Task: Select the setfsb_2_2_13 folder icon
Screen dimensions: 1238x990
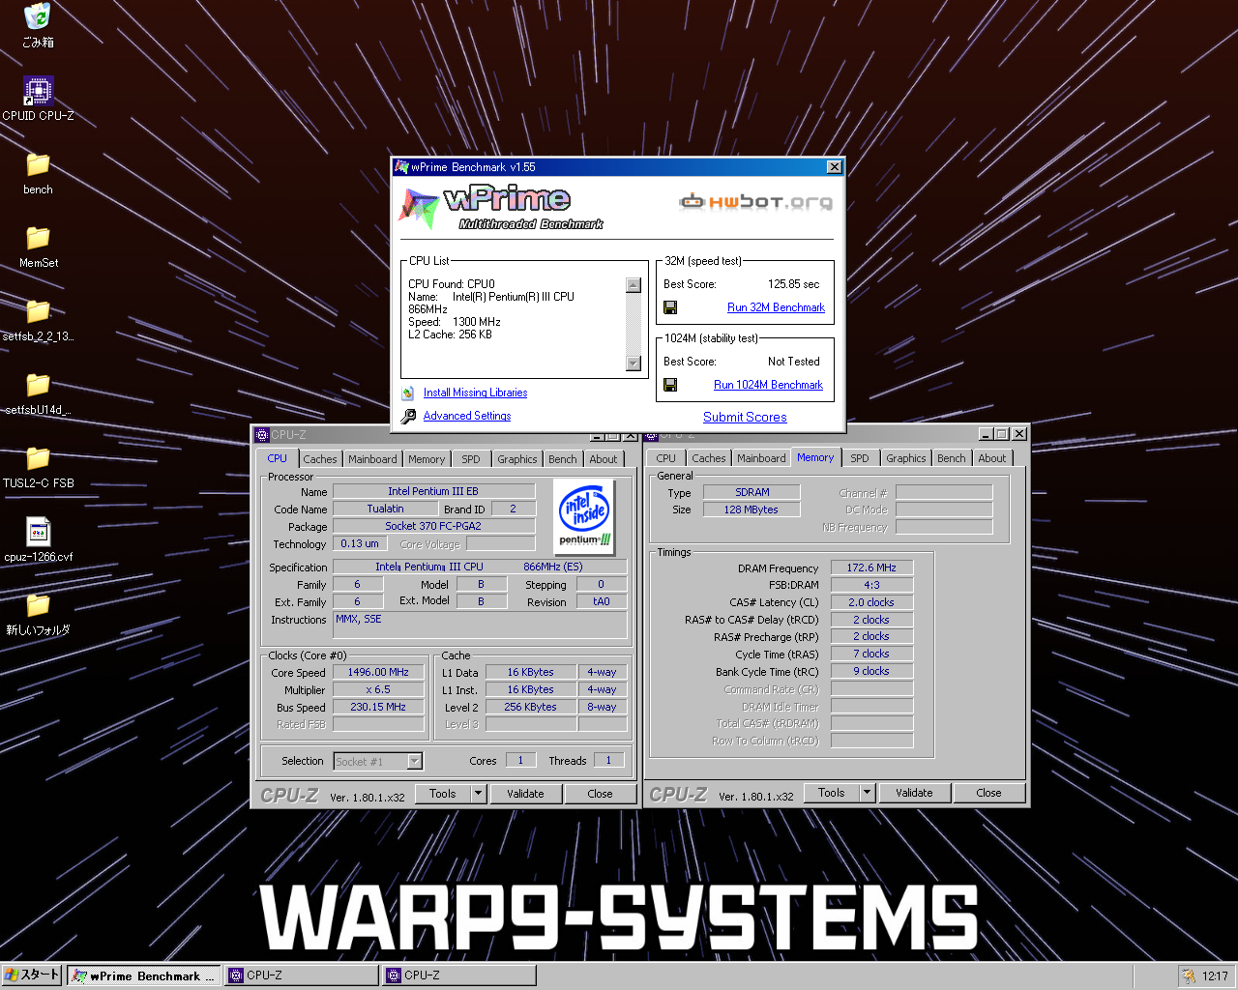Action: (38, 311)
